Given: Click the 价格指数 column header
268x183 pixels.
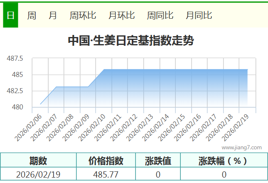Looking at the screenshot, I should [x=106, y=161].
